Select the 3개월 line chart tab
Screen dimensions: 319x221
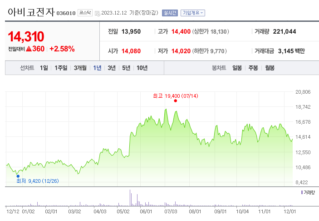click(80, 68)
